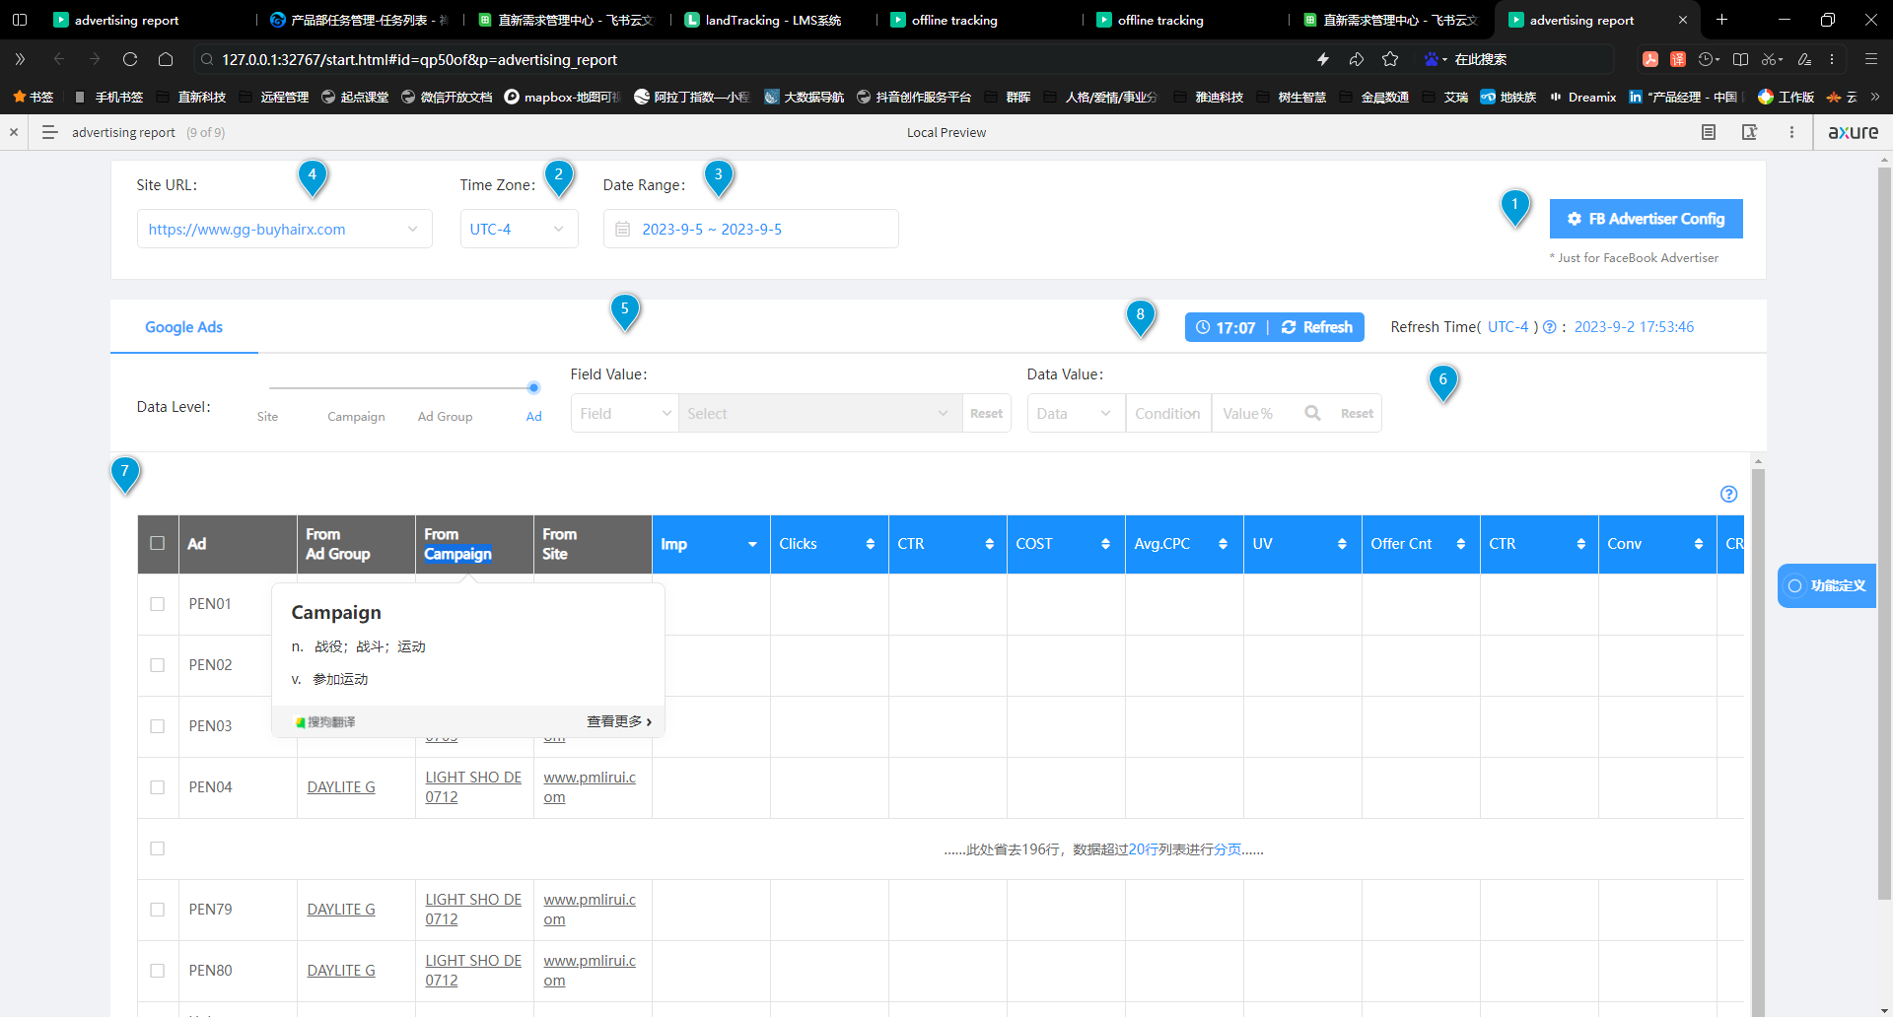Expand the Time Zone UTC-4 dropdown
This screenshot has height=1017, width=1893.
(519, 230)
